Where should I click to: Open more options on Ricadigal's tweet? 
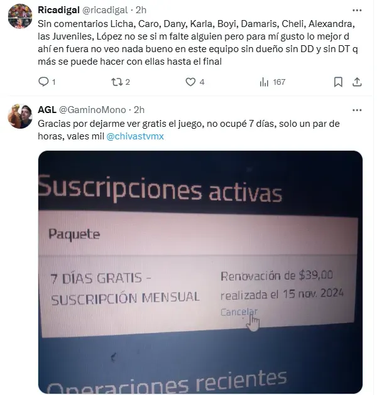[357, 10]
